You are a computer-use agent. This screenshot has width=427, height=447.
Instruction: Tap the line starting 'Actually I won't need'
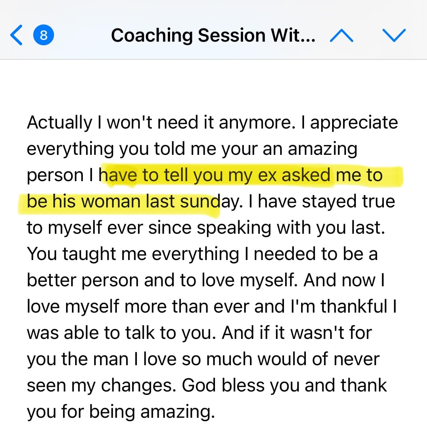click(x=212, y=123)
